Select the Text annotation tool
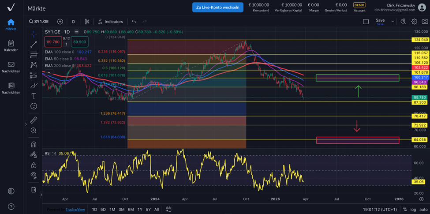The height and width of the screenshot is (214, 430). tap(34, 96)
